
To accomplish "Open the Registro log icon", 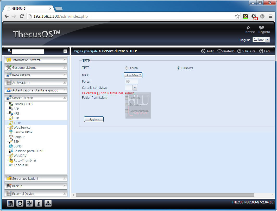I will click(261, 27).
